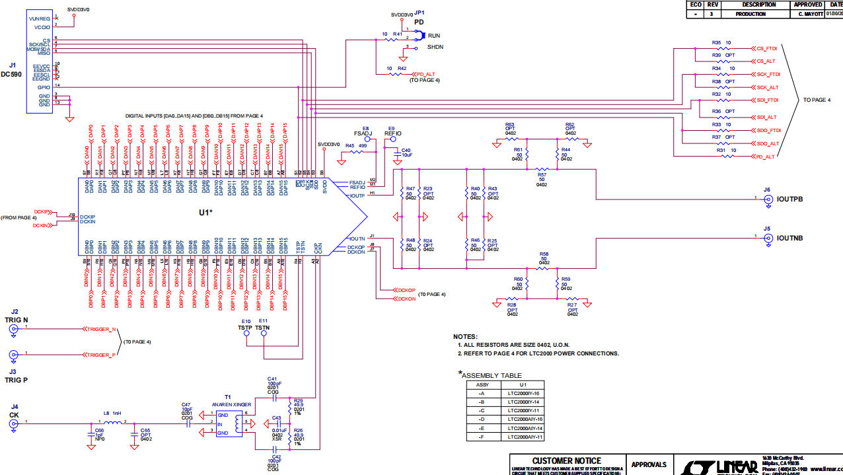Click the J1 DC590 connector block
843x475 pixels.
pyautogui.click(x=39, y=61)
